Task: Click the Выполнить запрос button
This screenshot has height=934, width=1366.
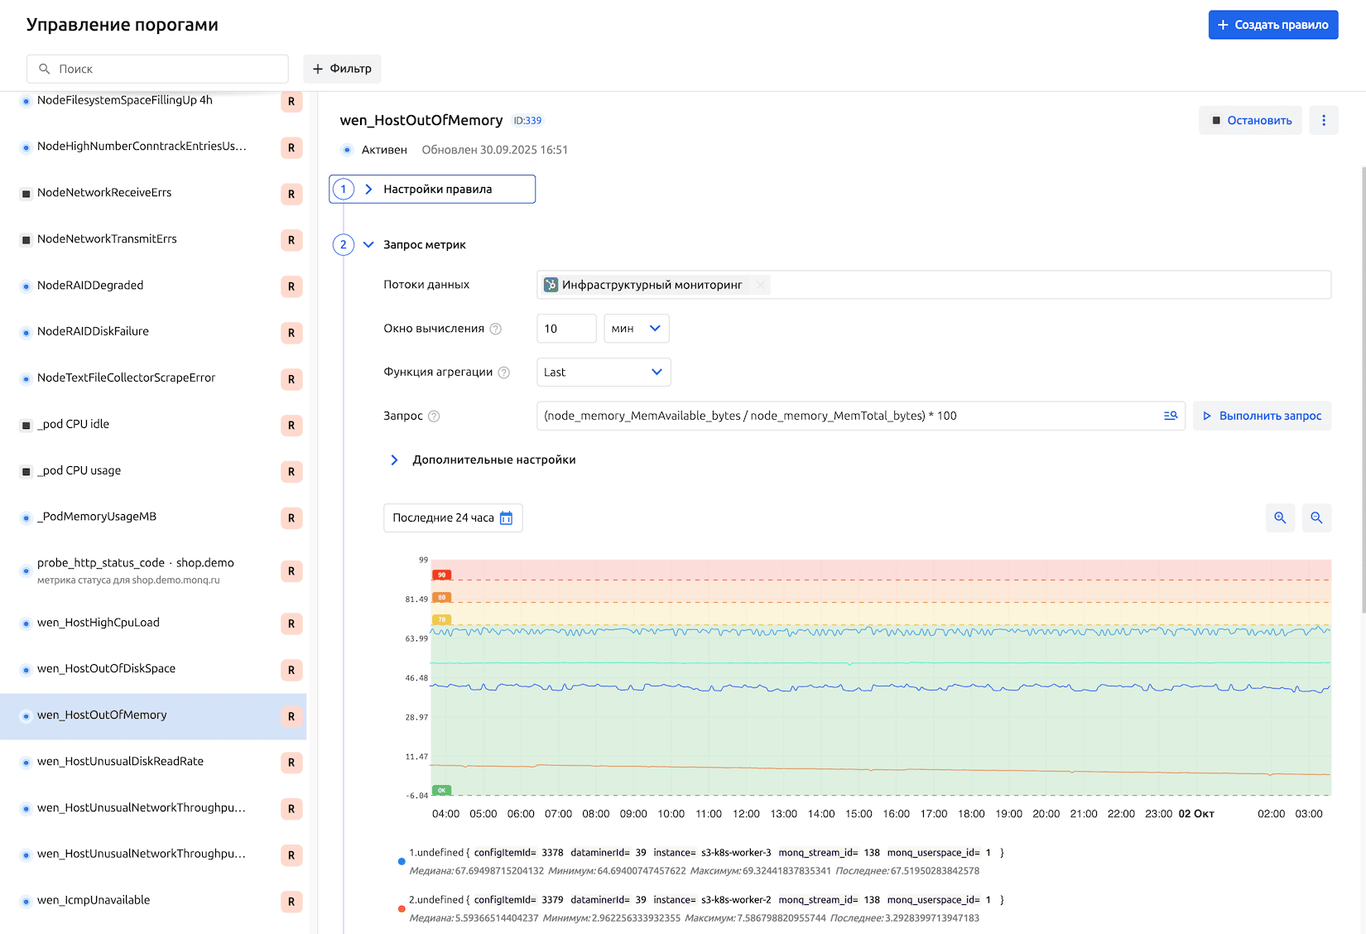Action: coord(1262,416)
